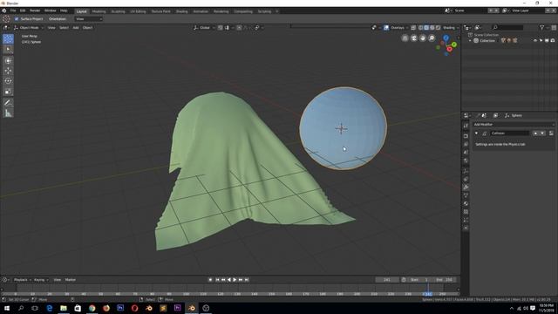Viewport: 558px width, 314px height.
Task: Open Chrome from the taskbar
Action: click(92, 308)
